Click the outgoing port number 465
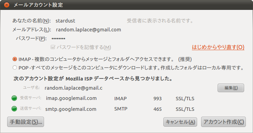This screenshot has height=133, width=253. (158, 109)
